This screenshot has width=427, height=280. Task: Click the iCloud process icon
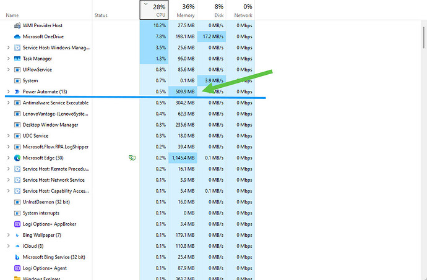pyautogui.click(x=17, y=246)
